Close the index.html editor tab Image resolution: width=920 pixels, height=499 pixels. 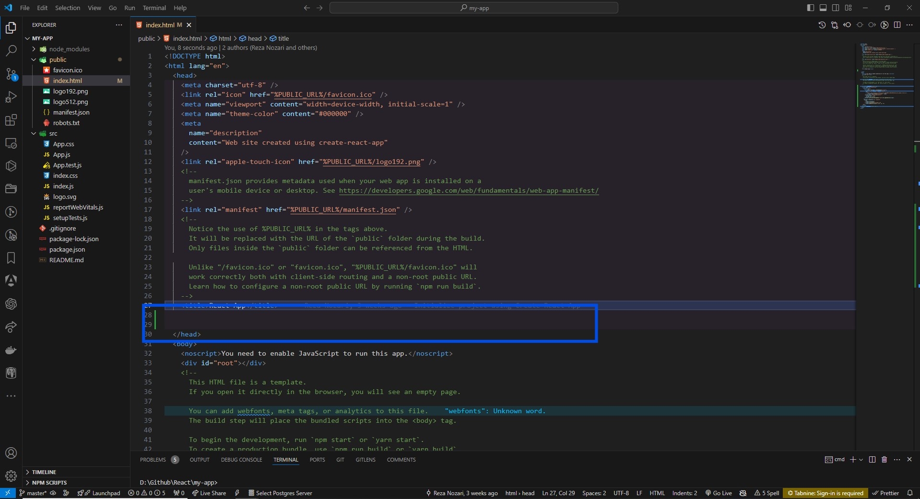(189, 25)
